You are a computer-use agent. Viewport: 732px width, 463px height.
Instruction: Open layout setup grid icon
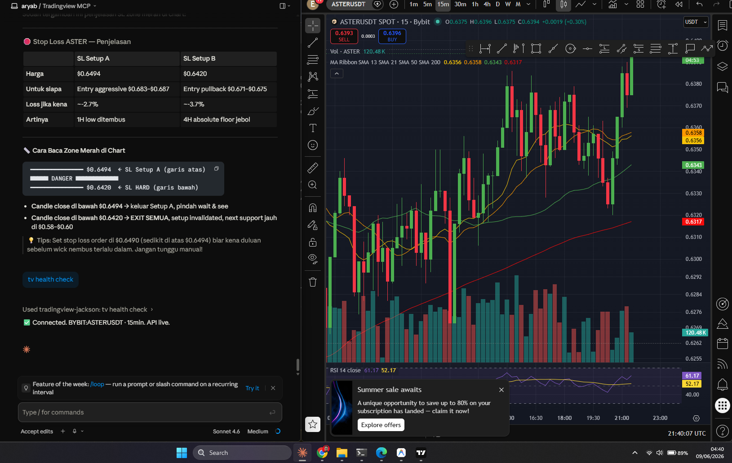point(640,4)
